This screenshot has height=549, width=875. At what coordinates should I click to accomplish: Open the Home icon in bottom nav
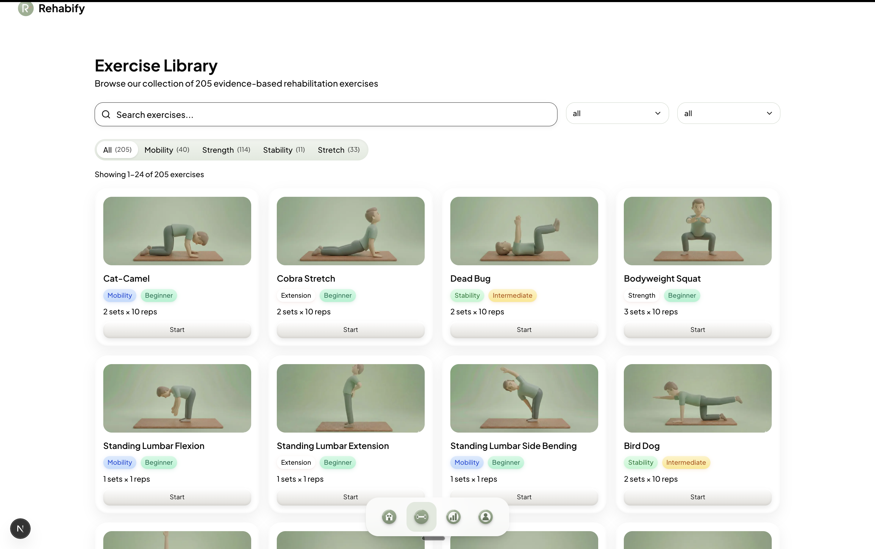(389, 517)
